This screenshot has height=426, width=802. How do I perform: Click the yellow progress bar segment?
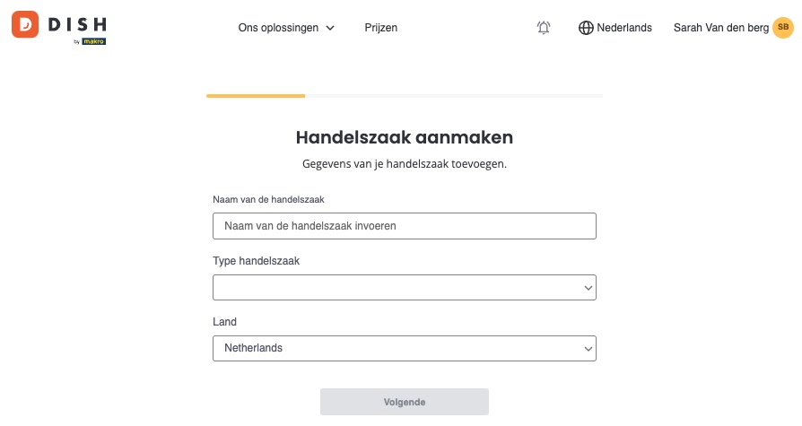click(256, 96)
